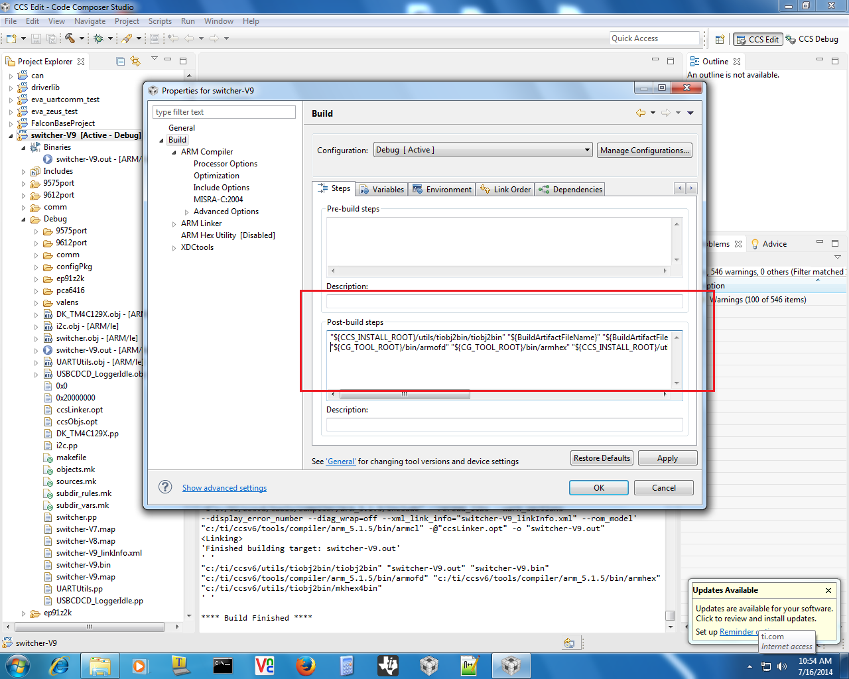Viewport: 849px width, 679px height.
Task: Open the File menu
Action: pyautogui.click(x=11, y=21)
